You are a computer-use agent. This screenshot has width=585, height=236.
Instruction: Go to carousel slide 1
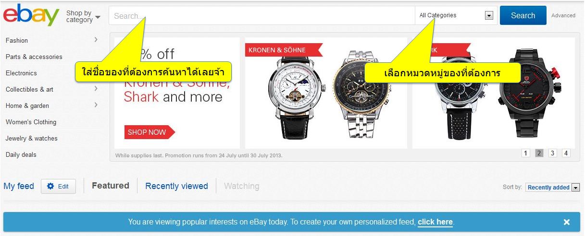(526, 153)
